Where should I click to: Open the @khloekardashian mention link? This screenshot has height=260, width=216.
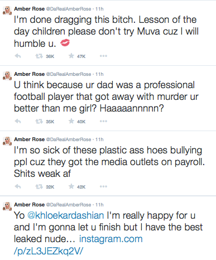coord(65,216)
